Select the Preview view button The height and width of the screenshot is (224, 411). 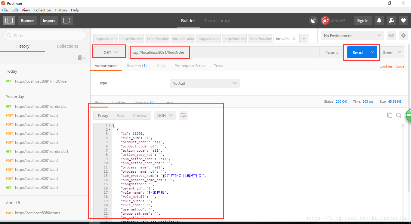tap(140, 115)
